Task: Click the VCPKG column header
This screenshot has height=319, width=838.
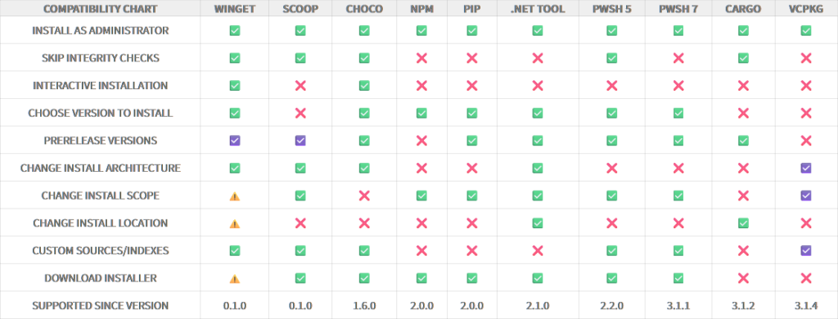Action: click(x=806, y=9)
